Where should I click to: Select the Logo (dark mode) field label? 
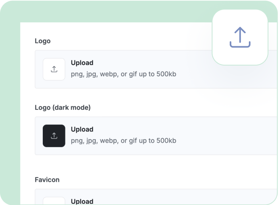[63, 107]
